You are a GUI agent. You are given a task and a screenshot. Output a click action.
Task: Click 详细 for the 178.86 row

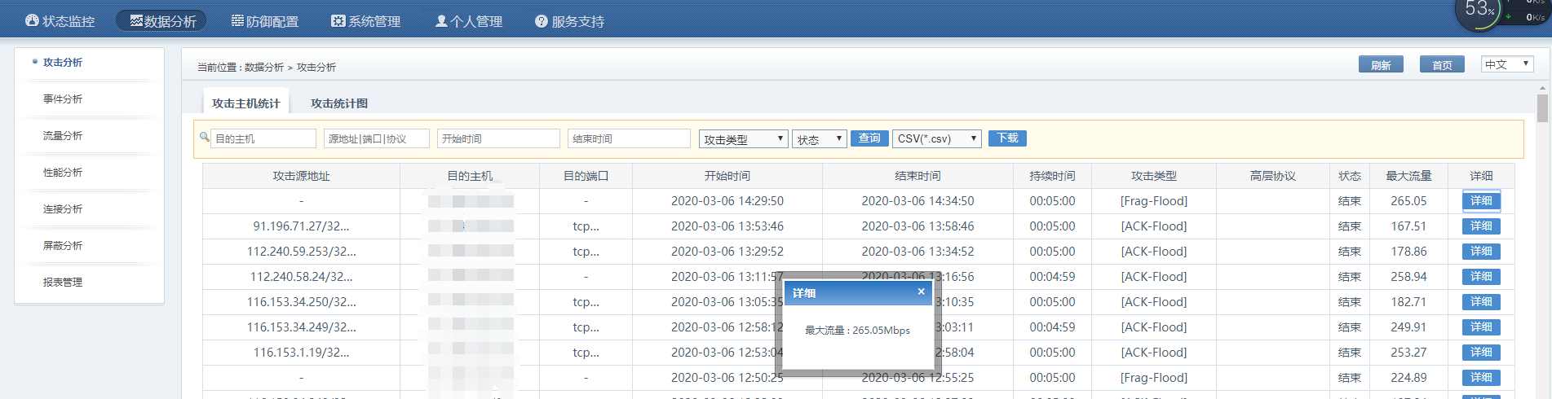click(x=1481, y=252)
